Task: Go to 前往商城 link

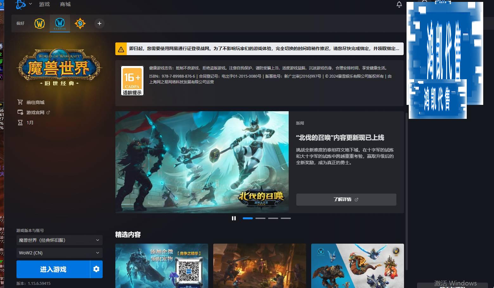Action: (35, 102)
